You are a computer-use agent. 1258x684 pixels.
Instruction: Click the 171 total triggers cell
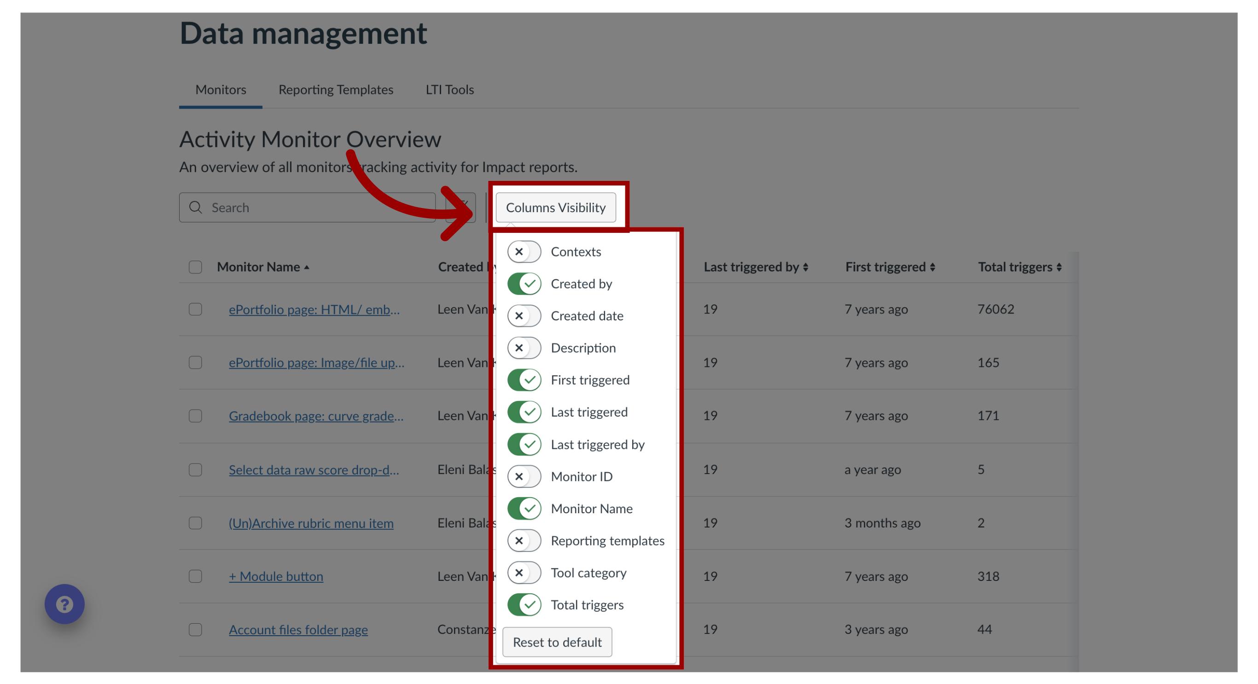click(x=988, y=416)
